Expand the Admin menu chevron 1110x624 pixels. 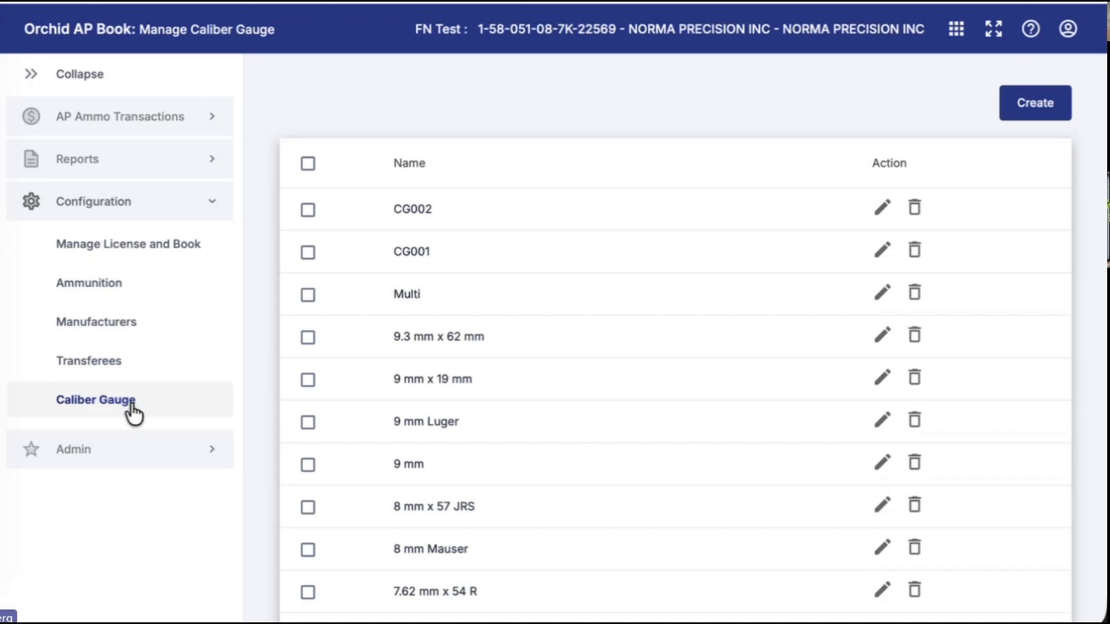[212, 449]
